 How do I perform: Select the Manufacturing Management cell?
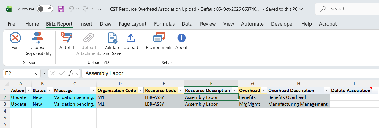tap(299, 104)
